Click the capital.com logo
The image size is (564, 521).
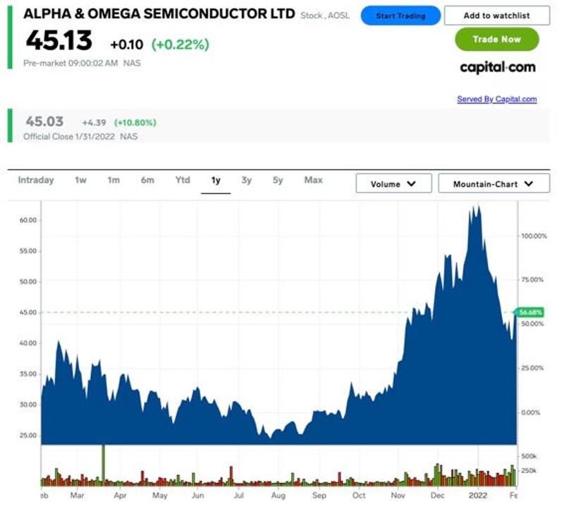tap(498, 68)
